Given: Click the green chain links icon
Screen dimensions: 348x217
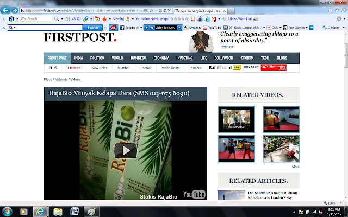Looking at the screenshot, I should [86, 19].
